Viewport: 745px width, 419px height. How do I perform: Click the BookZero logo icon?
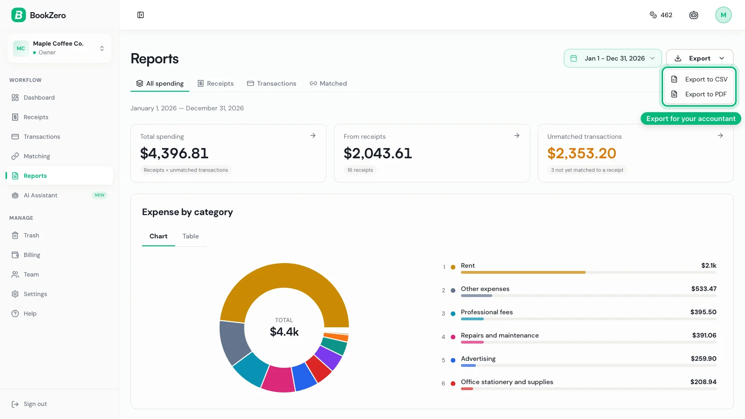click(19, 15)
